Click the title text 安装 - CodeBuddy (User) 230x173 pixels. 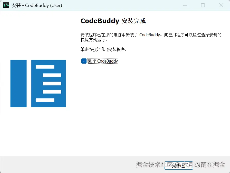point(37,5)
